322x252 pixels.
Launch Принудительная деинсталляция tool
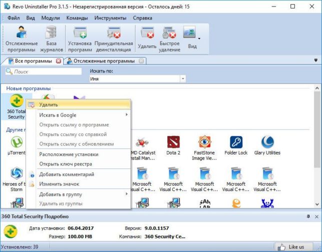pyautogui.click(x=114, y=39)
